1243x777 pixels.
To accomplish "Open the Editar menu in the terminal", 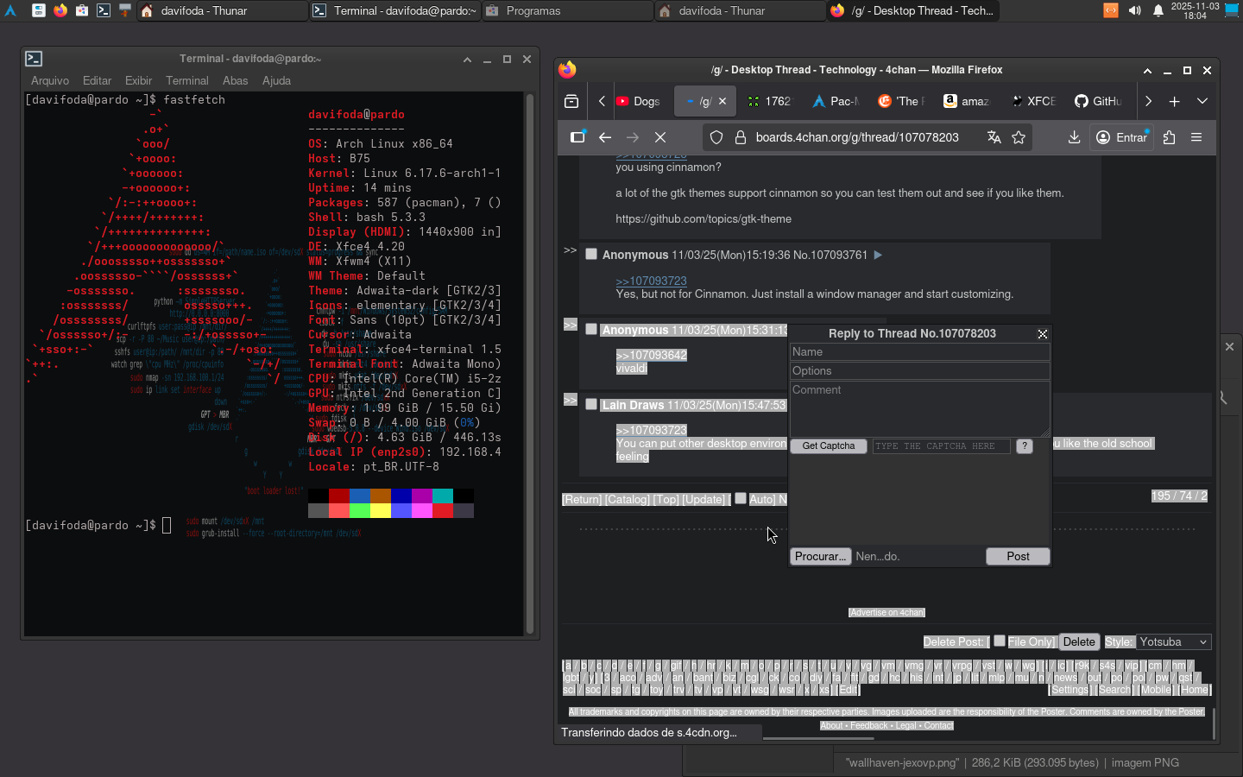I will point(97,80).
